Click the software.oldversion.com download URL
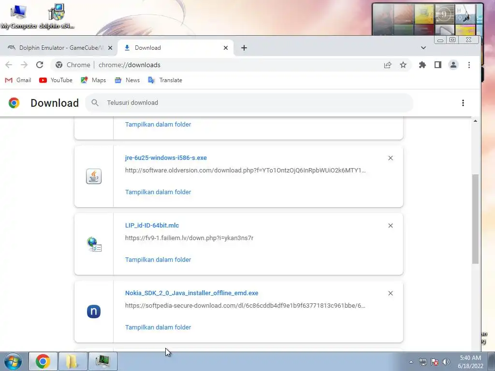 [x=245, y=171]
